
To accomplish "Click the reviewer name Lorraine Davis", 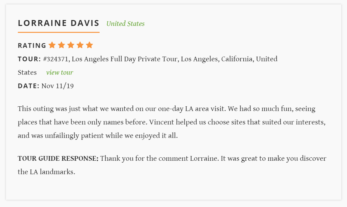I will point(59,23).
